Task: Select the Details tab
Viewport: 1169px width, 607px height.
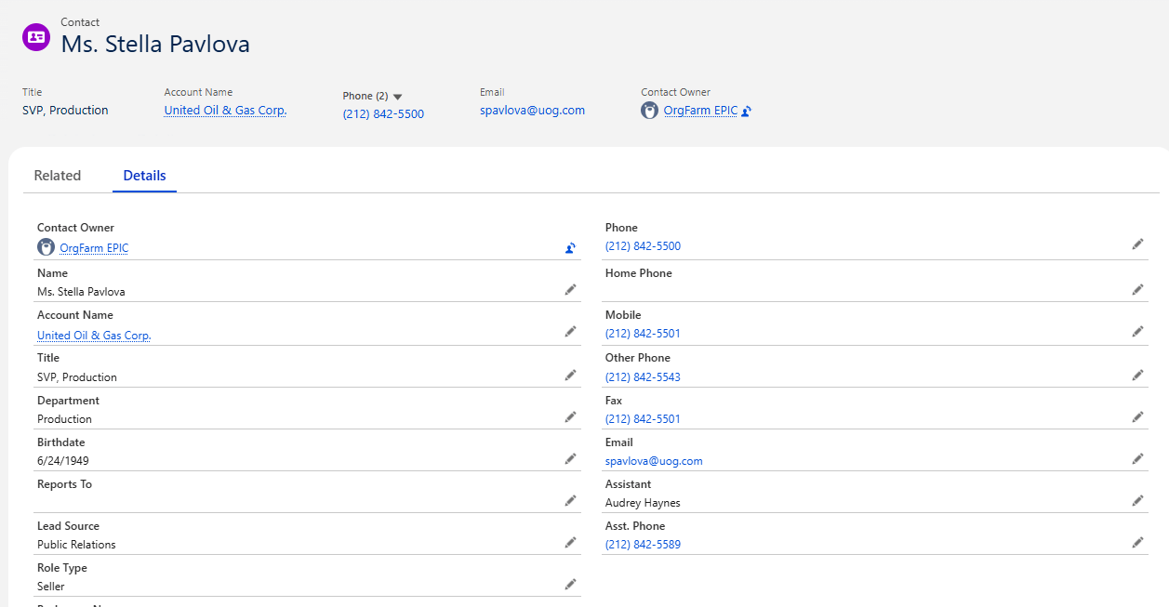Action: pyautogui.click(x=144, y=176)
